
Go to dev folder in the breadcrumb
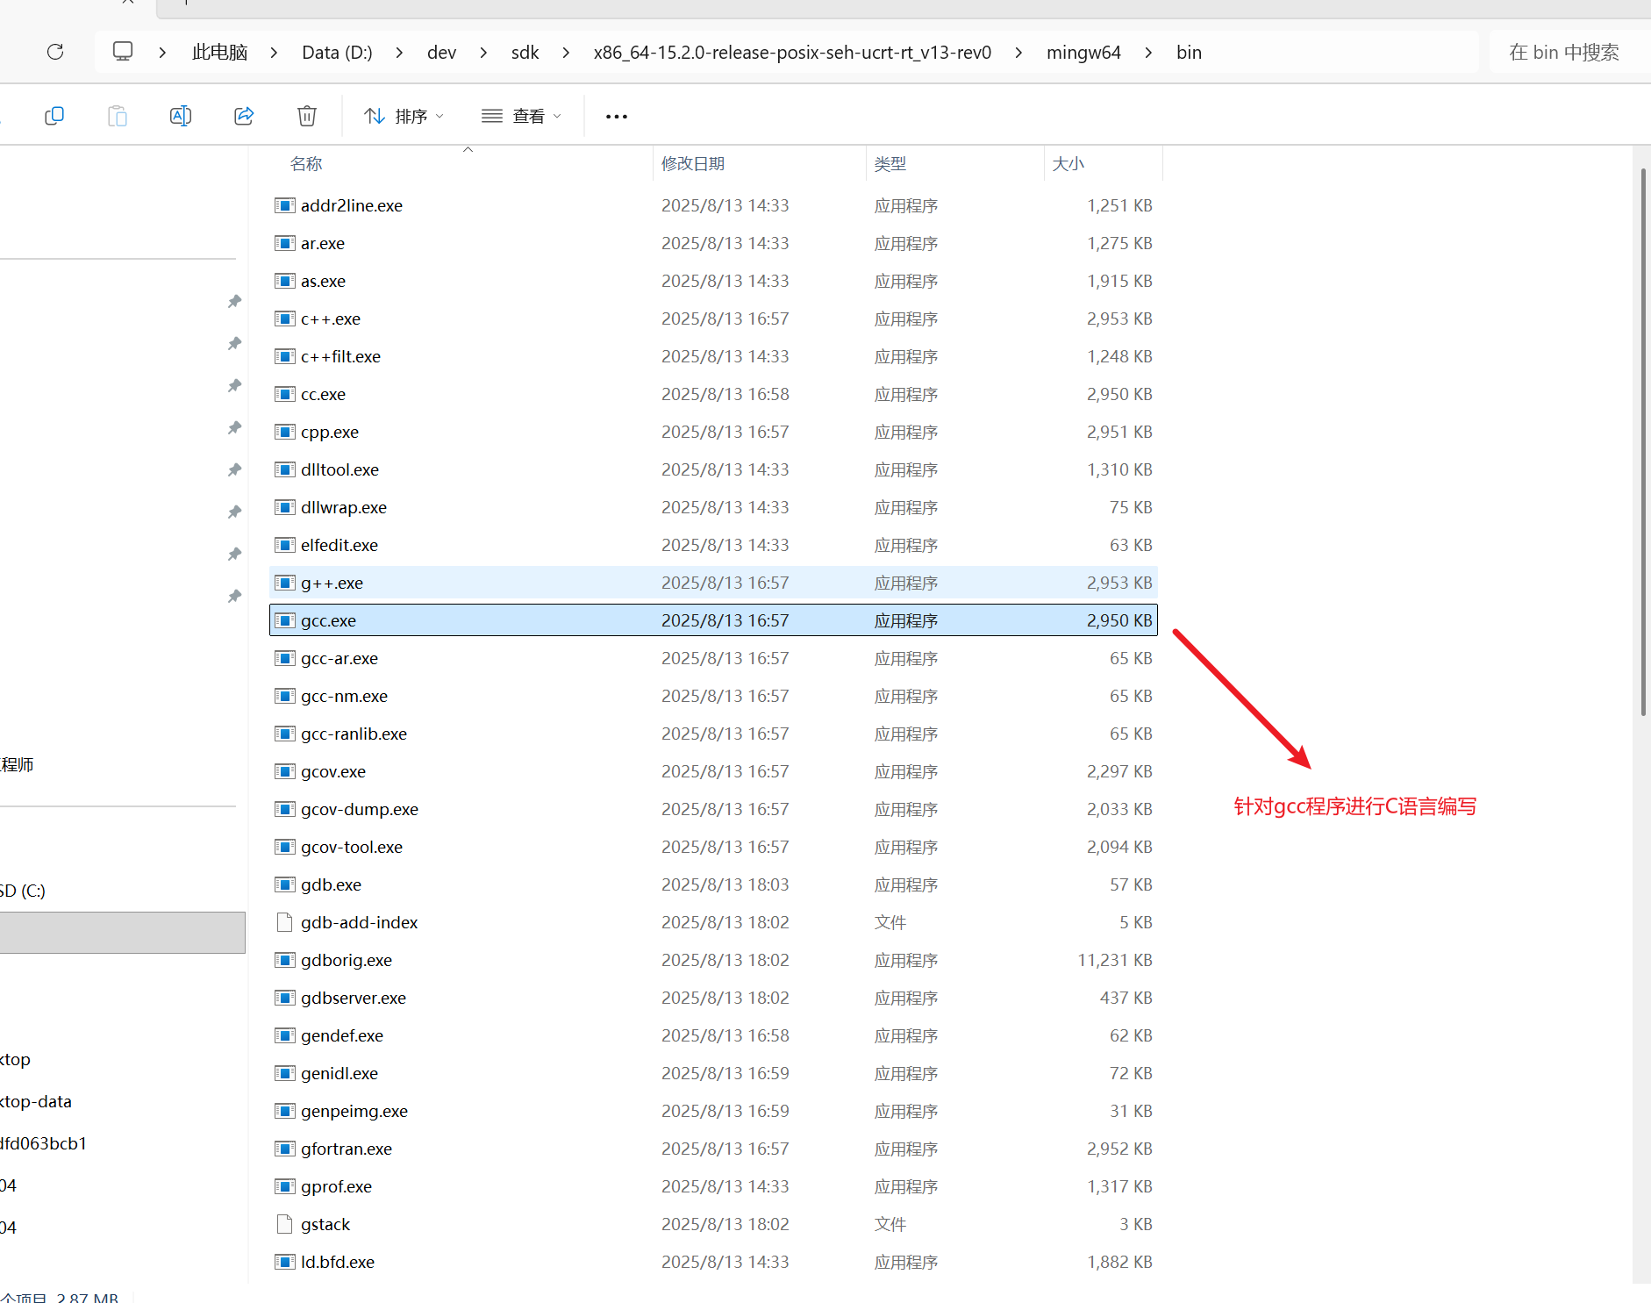click(x=441, y=53)
